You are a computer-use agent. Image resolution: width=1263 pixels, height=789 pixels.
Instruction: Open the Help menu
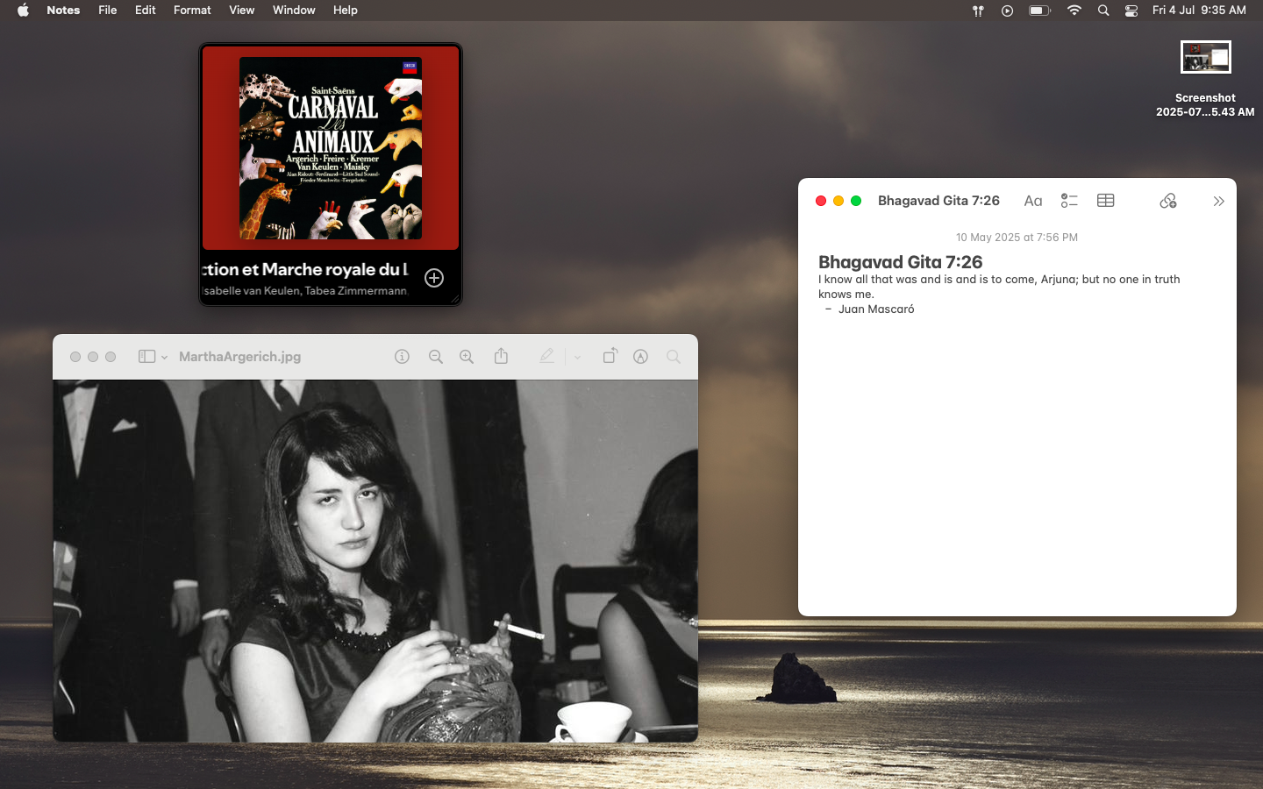tap(346, 11)
